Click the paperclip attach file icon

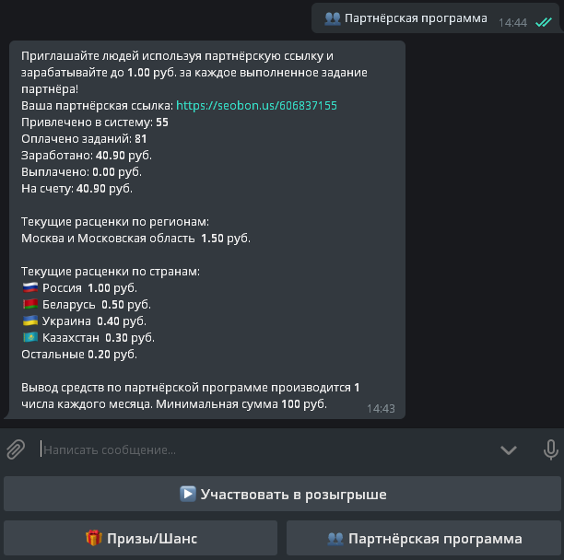16,449
